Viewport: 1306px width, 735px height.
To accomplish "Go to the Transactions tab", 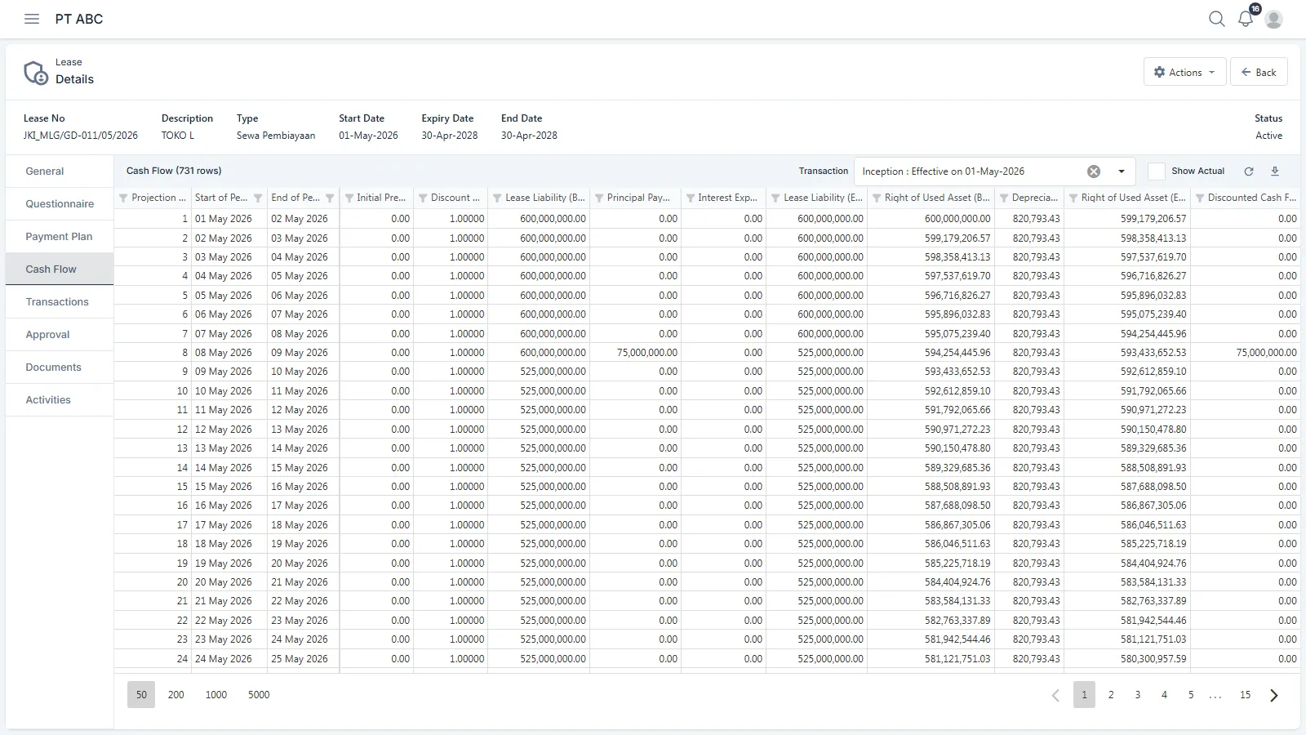I will 60,302.
